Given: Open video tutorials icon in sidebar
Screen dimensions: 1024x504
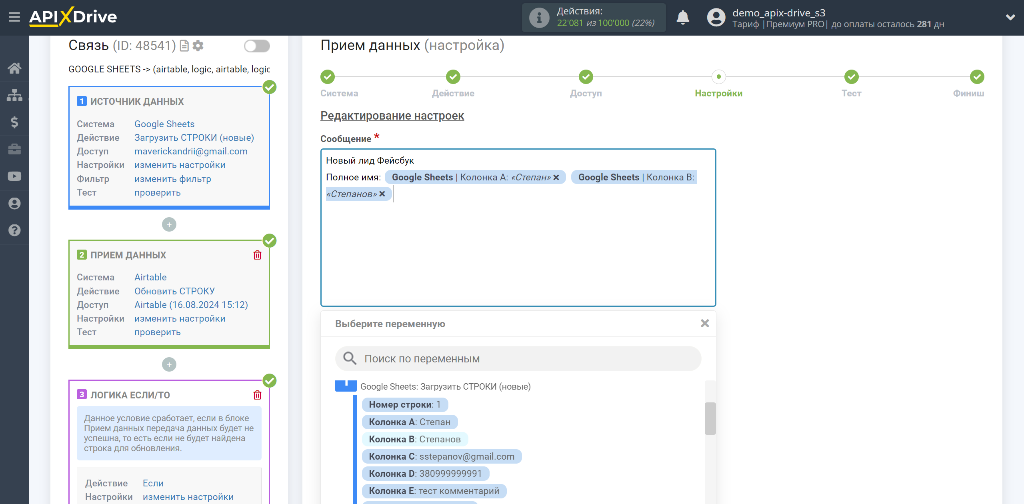Looking at the screenshot, I should point(14,176).
